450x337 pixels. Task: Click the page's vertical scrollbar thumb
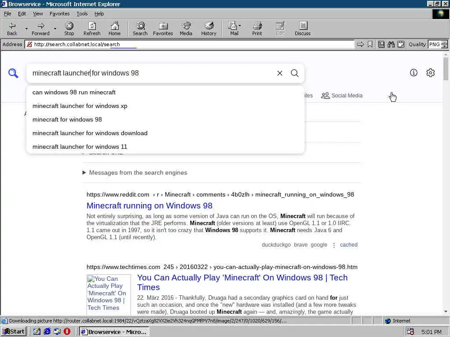446,69
